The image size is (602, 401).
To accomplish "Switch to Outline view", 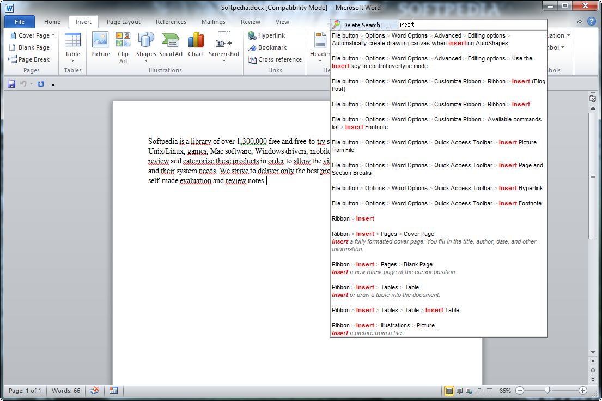I will click(x=479, y=391).
